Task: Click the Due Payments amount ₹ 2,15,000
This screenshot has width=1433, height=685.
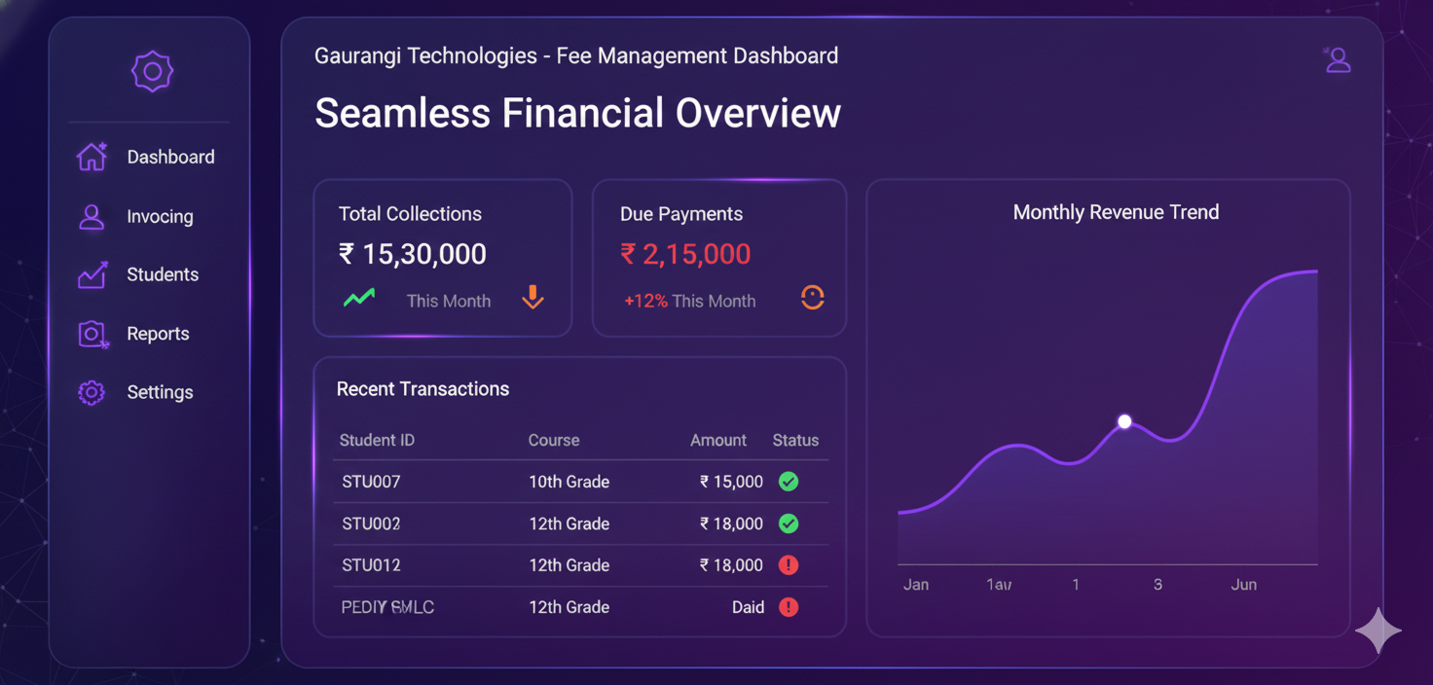Action: (x=685, y=254)
